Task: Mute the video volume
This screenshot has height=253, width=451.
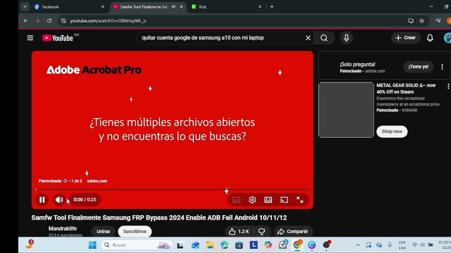Action: pos(59,200)
